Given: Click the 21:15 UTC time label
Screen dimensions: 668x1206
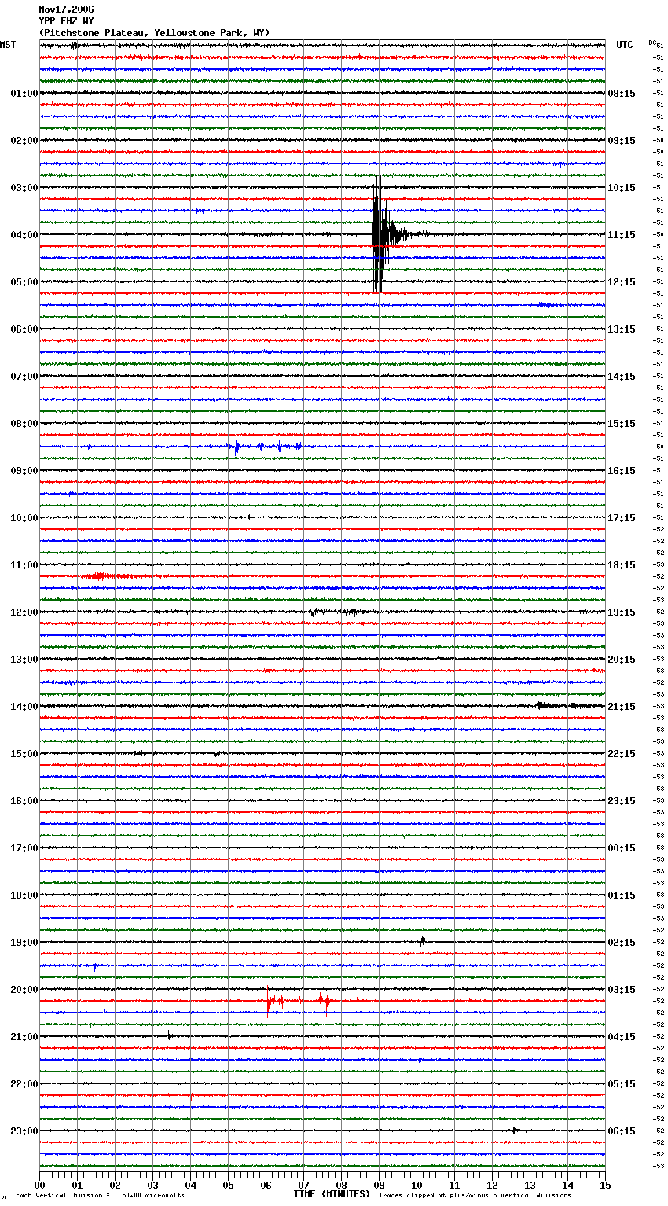Looking at the screenshot, I should [x=622, y=707].
